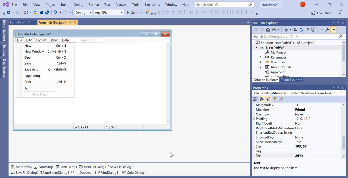Click the Home icon in Solution Explorer

pyautogui.click(x=268, y=30)
